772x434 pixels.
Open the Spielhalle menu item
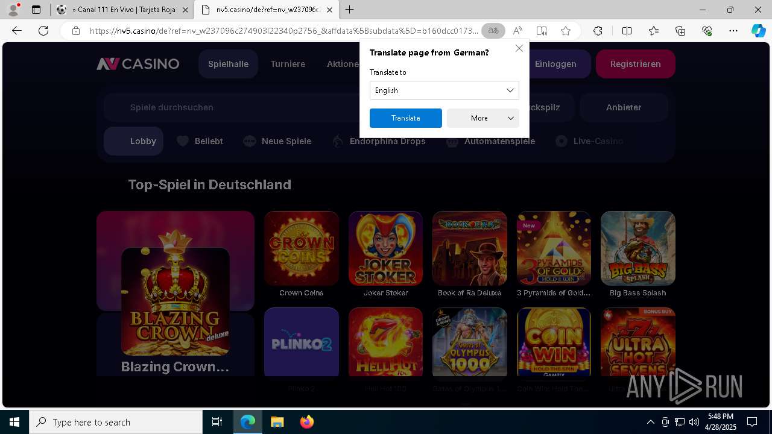[x=228, y=64]
